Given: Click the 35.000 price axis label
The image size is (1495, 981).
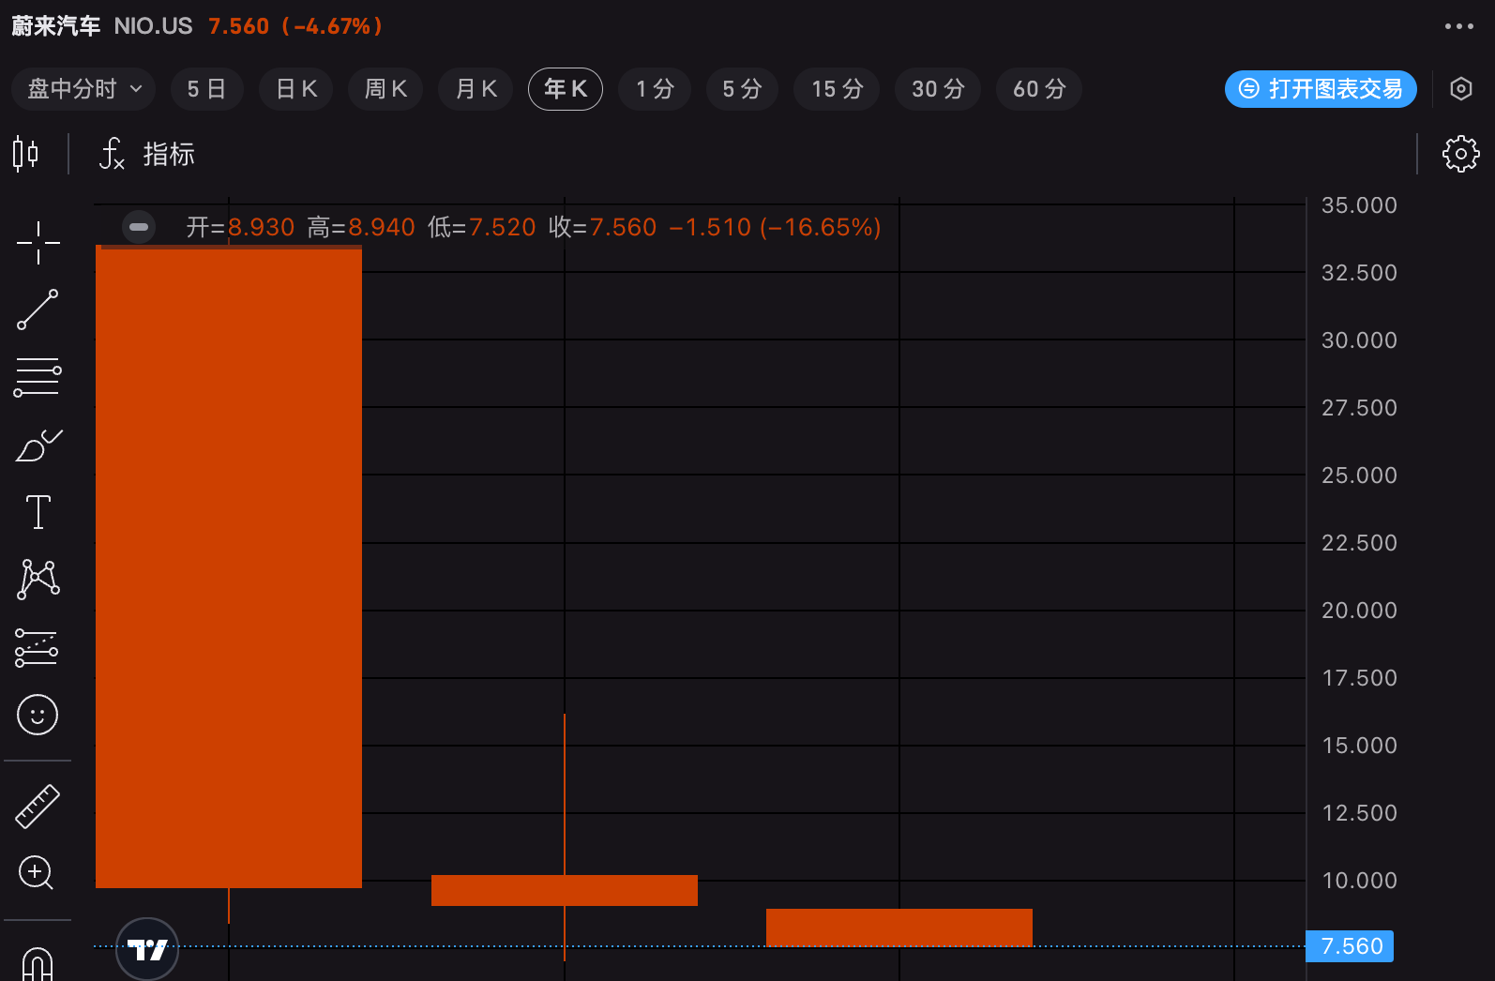Looking at the screenshot, I should pos(1359,205).
